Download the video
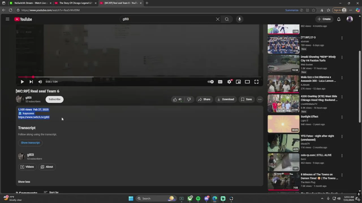The height and width of the screenshot is (203, 362). coord(226,99)
